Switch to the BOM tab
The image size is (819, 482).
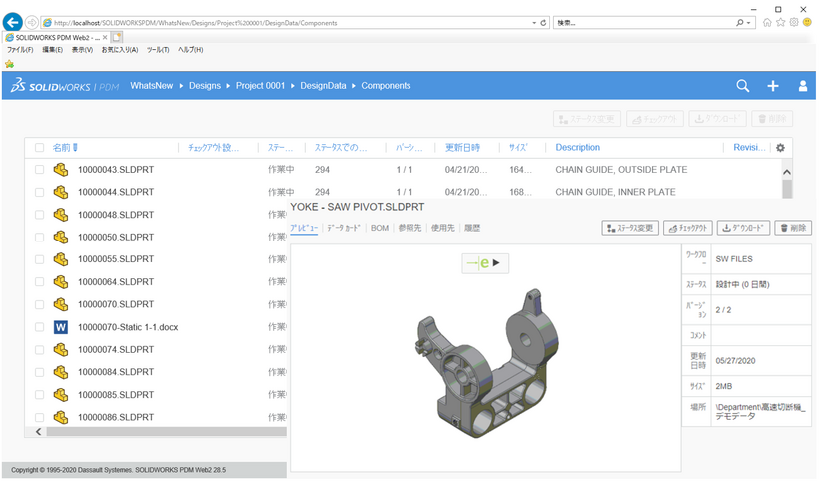point(380,228)
